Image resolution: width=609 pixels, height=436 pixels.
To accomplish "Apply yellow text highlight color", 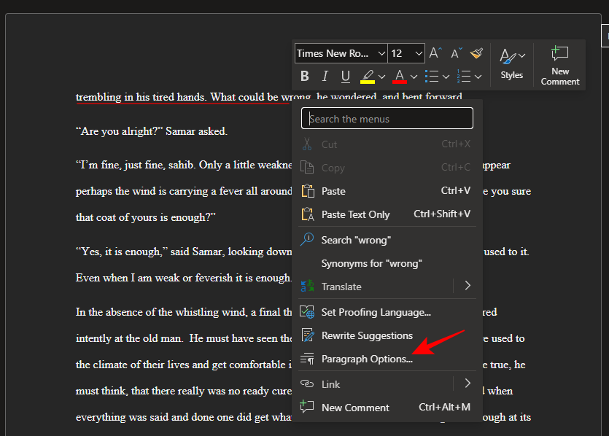I will 368,77.
